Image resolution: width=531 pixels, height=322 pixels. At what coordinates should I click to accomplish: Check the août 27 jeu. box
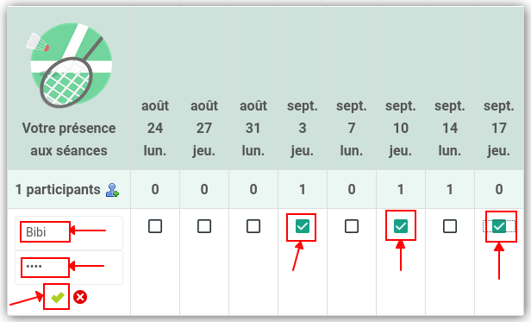coord(204,226)
